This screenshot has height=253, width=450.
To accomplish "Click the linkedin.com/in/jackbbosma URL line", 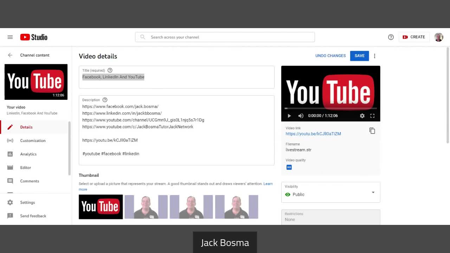I will coord(122,113).
